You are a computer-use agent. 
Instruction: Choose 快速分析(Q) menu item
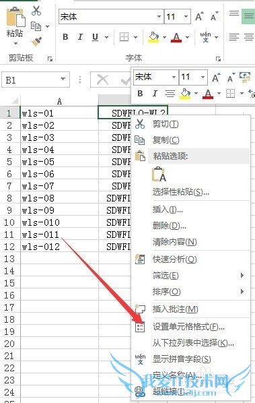(190, 259)
